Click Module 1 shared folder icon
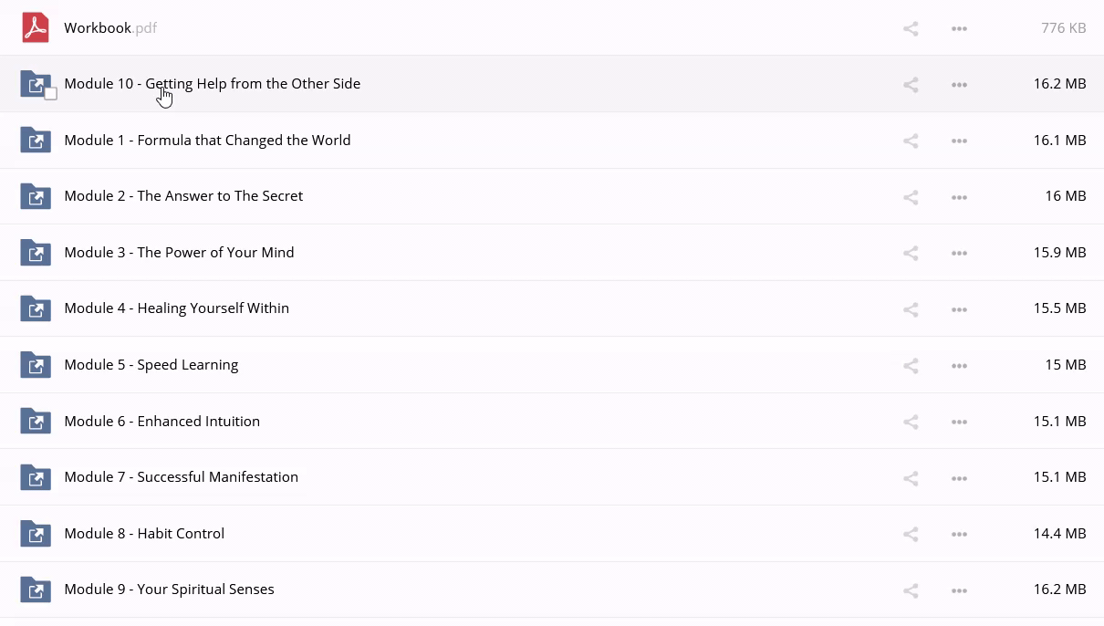The image size is (1104, 626). coord(36,141)
